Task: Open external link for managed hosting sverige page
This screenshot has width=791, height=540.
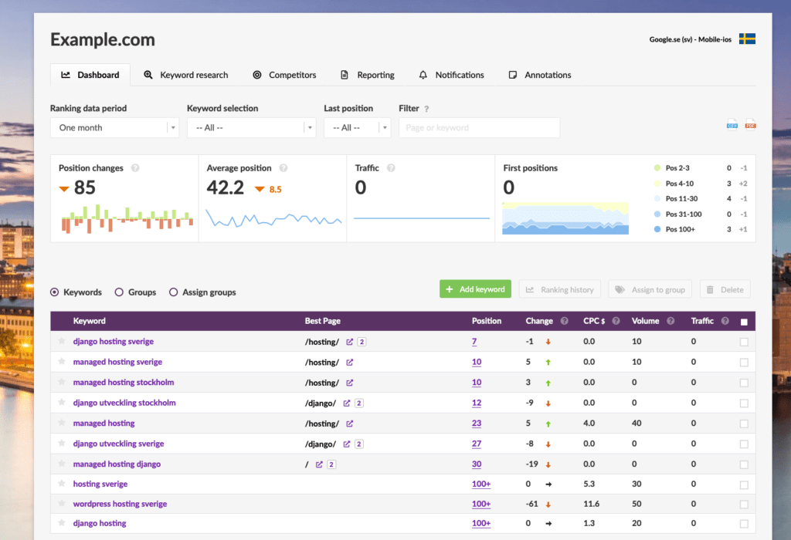Action: click(x=349, y=362)
